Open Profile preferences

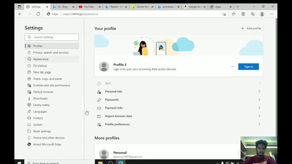pos(178,124)
